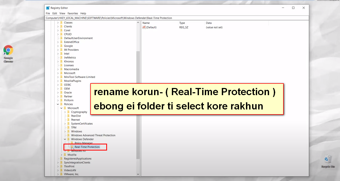
Task: Select the top-level Microsoft key below Macromedia
Action: tap(70, 73)
